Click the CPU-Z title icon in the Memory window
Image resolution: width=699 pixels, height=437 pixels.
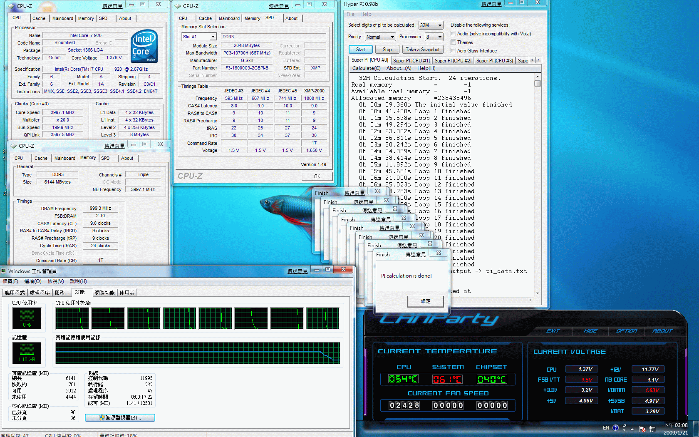click(13, 146)
